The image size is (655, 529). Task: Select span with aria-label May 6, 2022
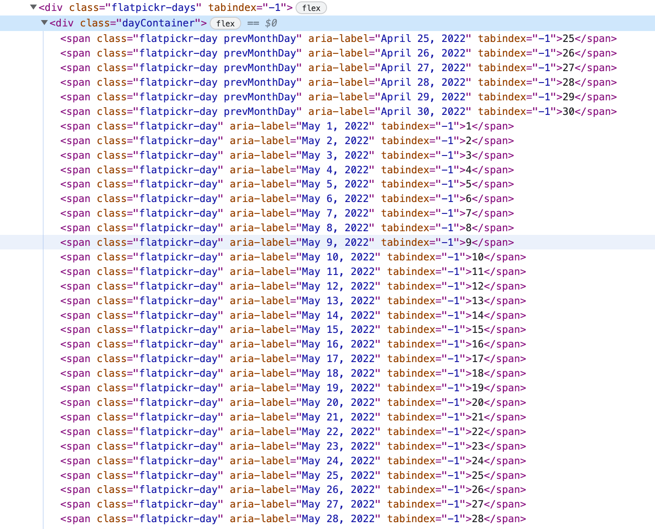pos(287,199)
